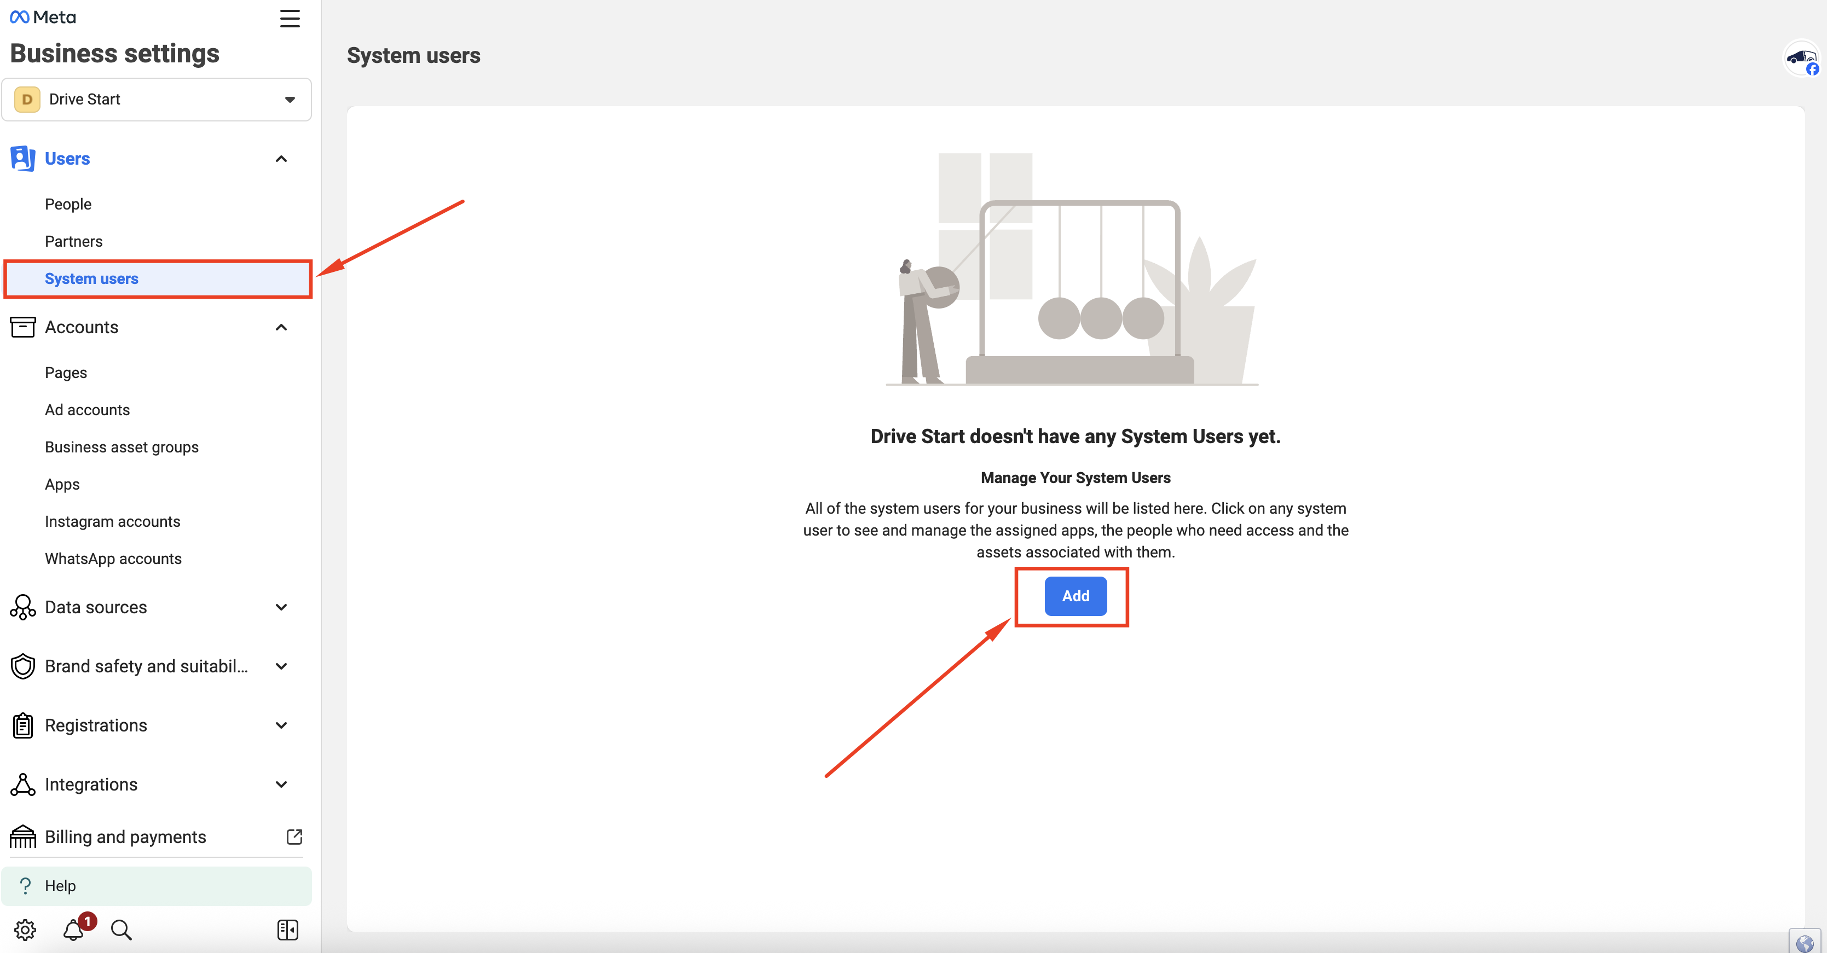Image resolution: width=1827 pixels, height=953 pixels.
Task: Open the hamburger menu icon
Action: point(290,19)
